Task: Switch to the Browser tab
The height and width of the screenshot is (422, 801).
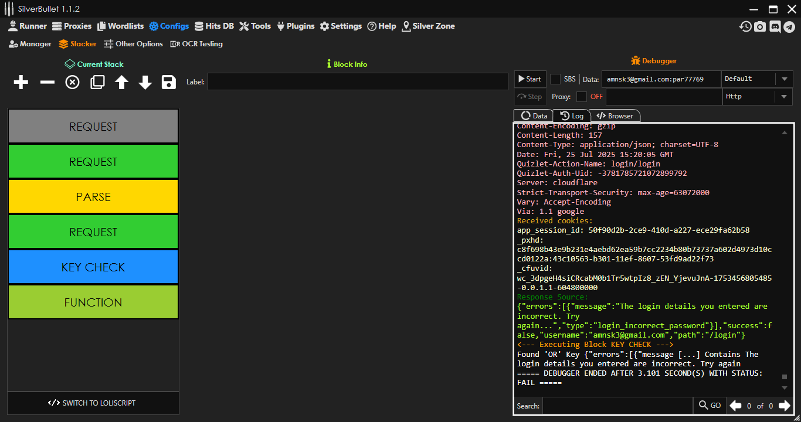Action: tap(615, 116)
